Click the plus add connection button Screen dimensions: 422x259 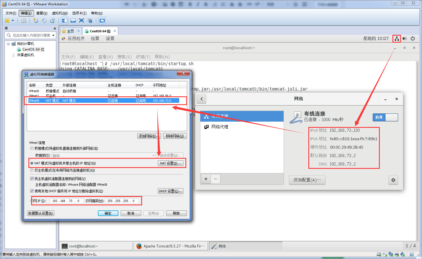206,179
